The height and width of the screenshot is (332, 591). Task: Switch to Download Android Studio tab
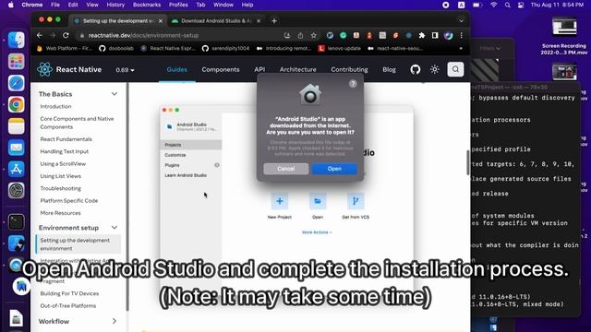(x=216, y=21)
